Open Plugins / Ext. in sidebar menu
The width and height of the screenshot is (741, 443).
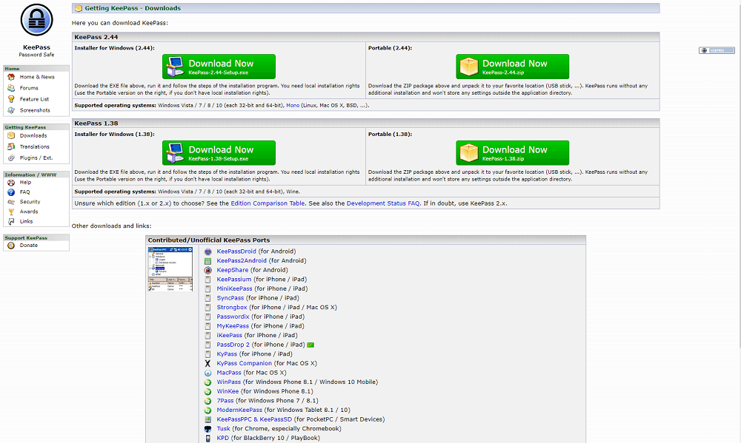[36, 158]
